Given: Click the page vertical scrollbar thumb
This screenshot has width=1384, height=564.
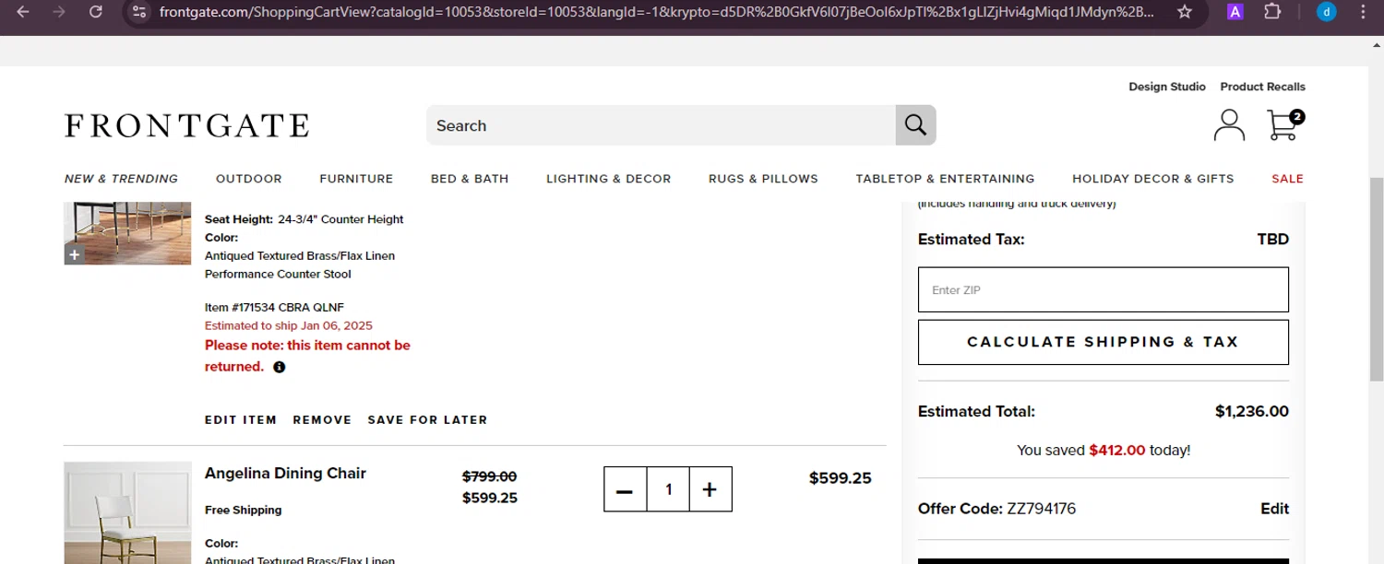Looking at the screenshot, I should click(x=1376, y=279).
